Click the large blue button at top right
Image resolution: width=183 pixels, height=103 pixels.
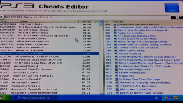tap(172, 8)
